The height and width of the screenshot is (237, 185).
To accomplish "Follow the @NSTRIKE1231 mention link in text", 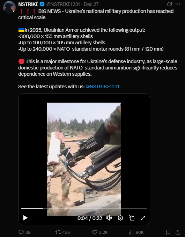I will tap(102, 87).
